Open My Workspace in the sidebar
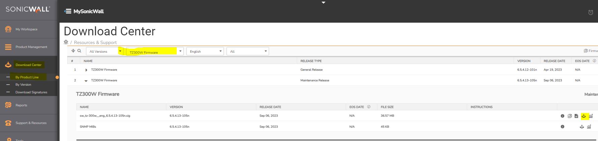598x141 pixels. (x=26, y=29)
